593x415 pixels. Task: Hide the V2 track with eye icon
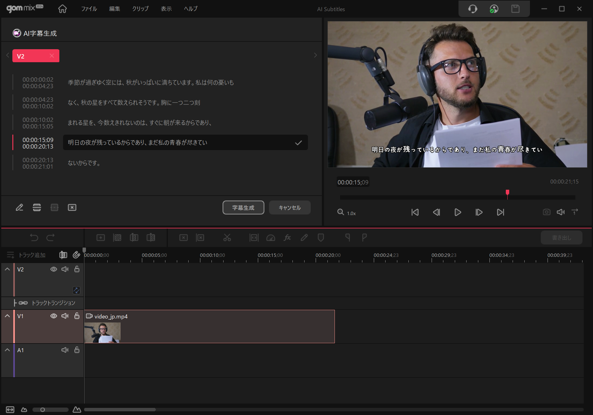[53, 269]
